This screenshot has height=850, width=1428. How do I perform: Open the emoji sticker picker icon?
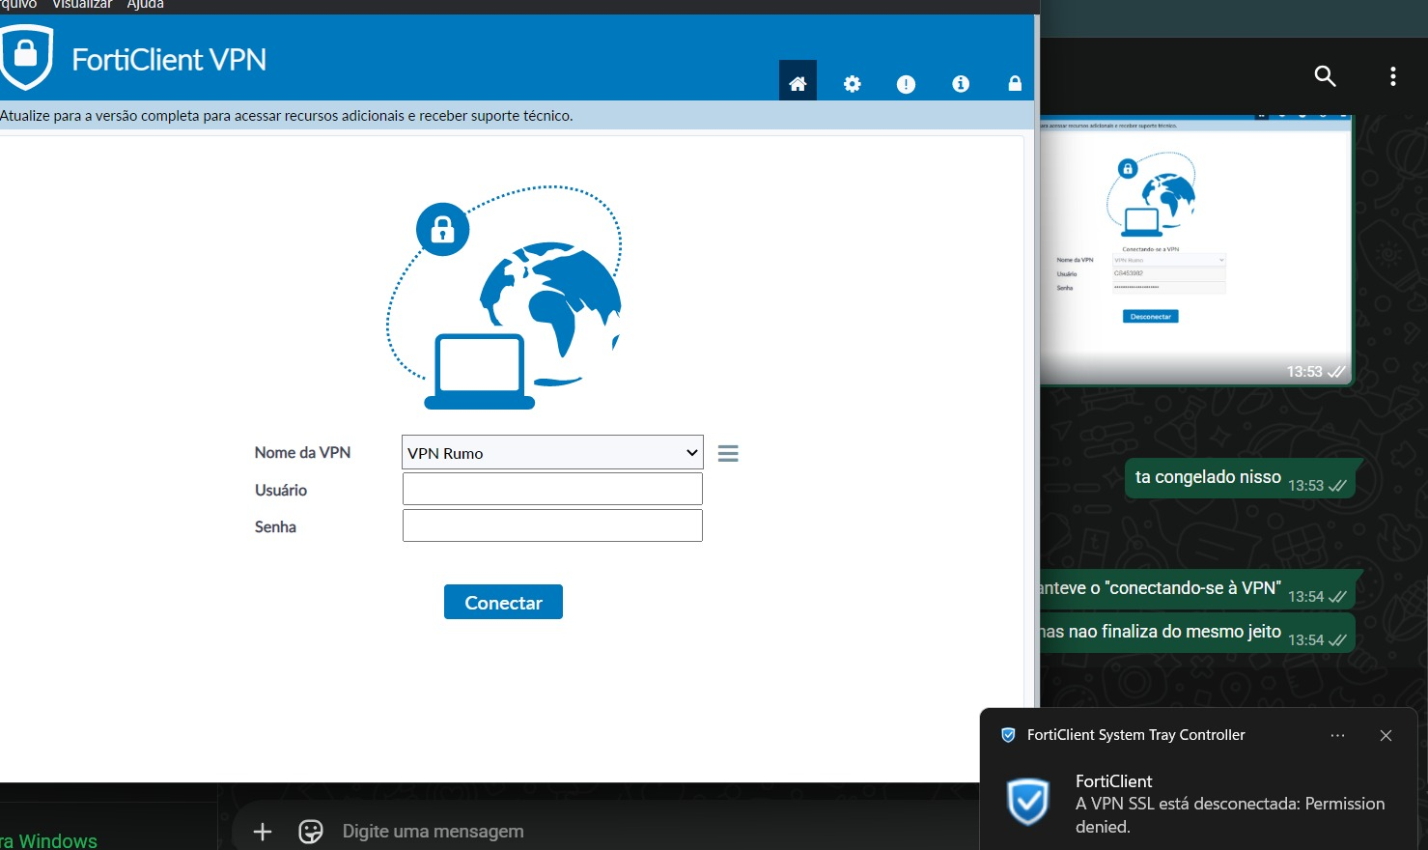coord(311,832)
